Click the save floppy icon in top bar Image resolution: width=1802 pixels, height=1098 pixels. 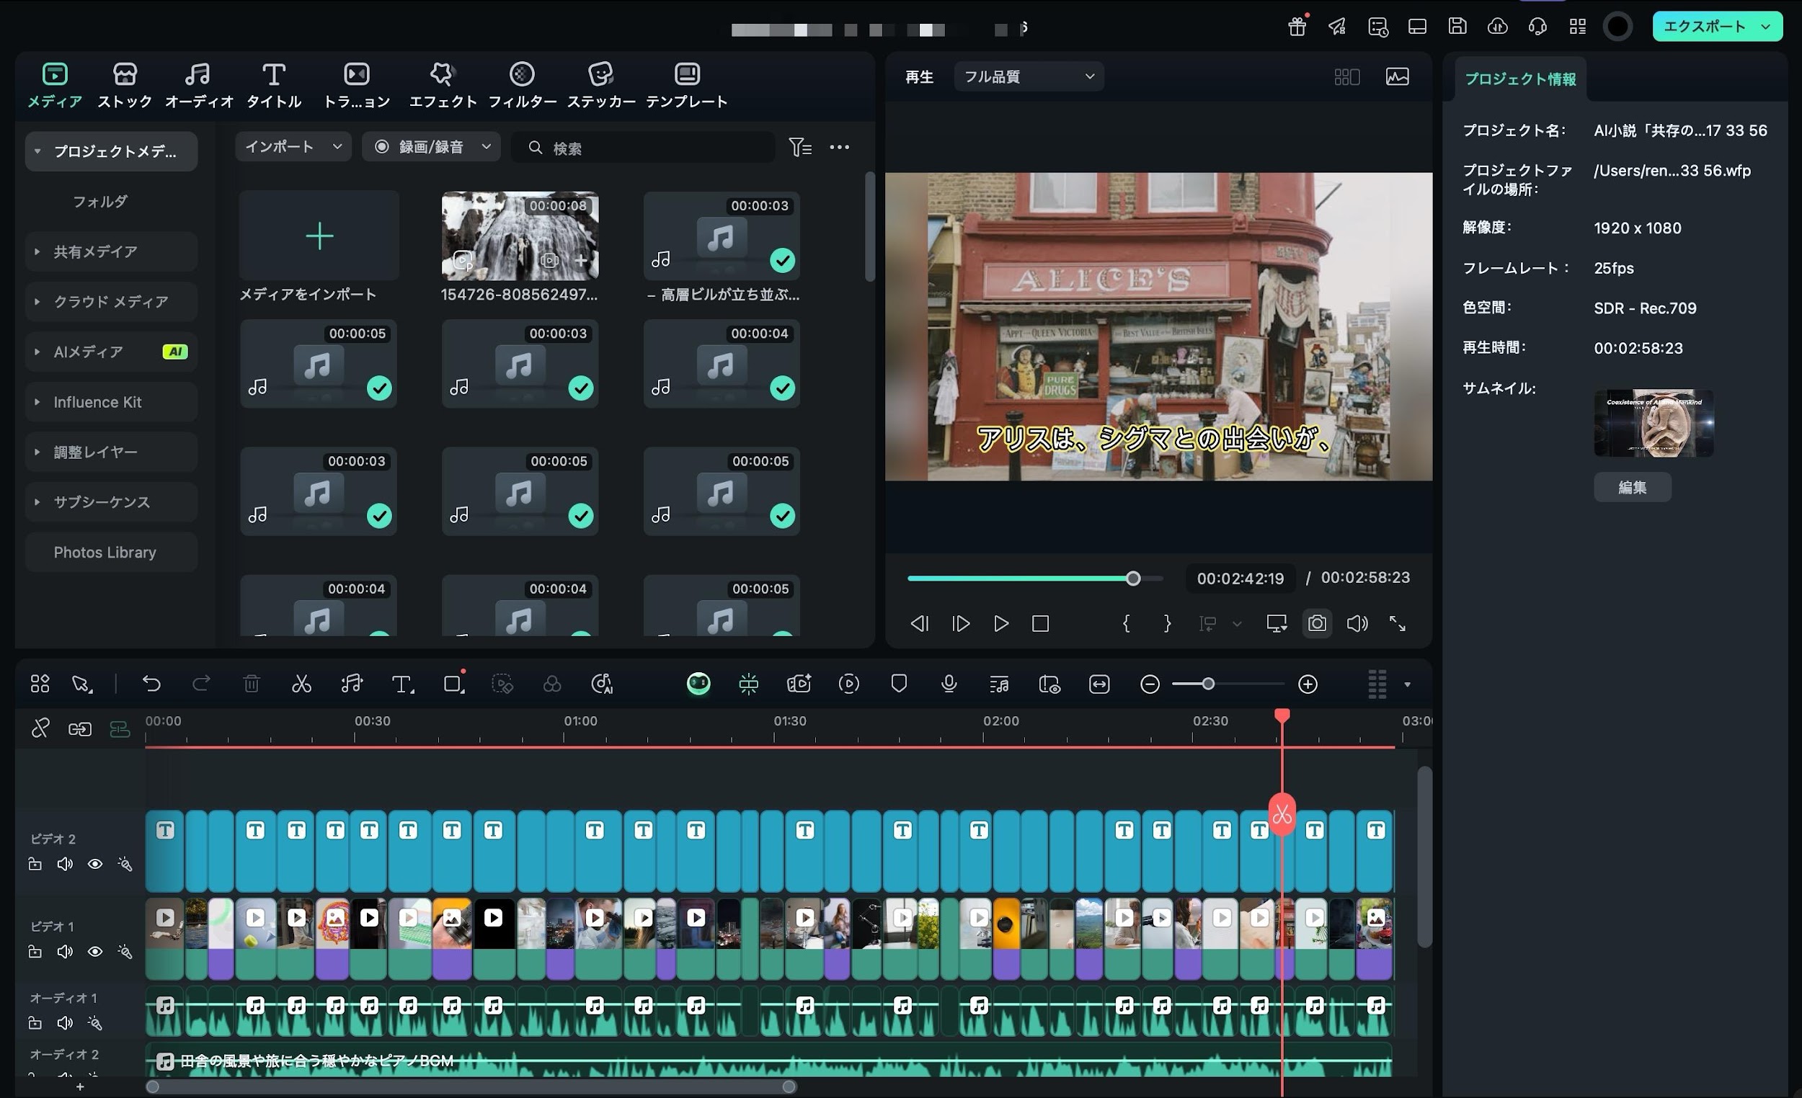click(1457, 27)
